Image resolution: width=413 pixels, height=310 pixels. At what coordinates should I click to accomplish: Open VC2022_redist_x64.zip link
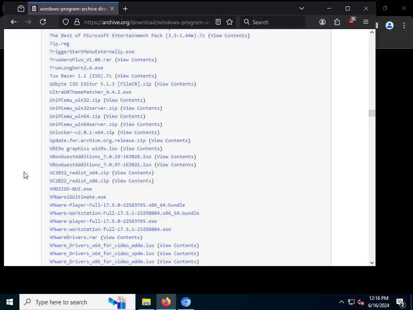coord(79,173)
